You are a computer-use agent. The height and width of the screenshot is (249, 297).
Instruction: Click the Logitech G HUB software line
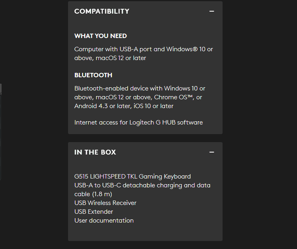coord(138,122)
